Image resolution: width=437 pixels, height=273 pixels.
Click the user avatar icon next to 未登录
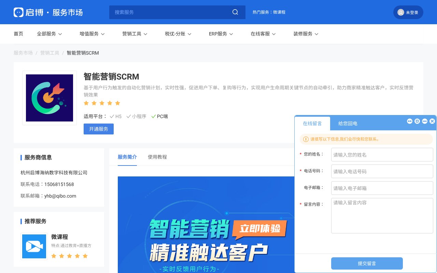tap(401, 12)
